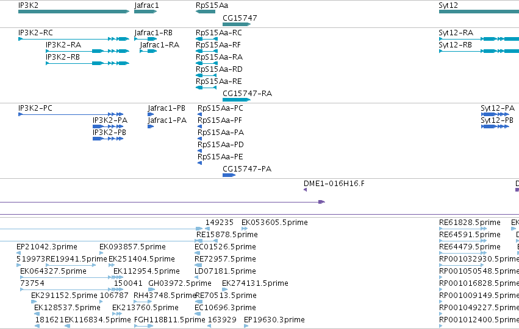Select the IP3K2 gene bar

[73, 12]
